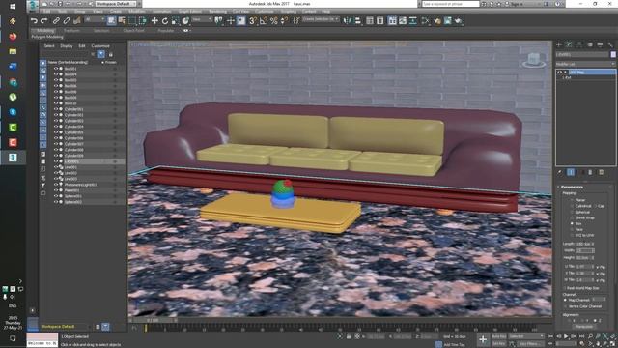The height and width of the screenshot is (348, 618).
Task: Open the Modifier List dropdown
Action: (585, 64)
